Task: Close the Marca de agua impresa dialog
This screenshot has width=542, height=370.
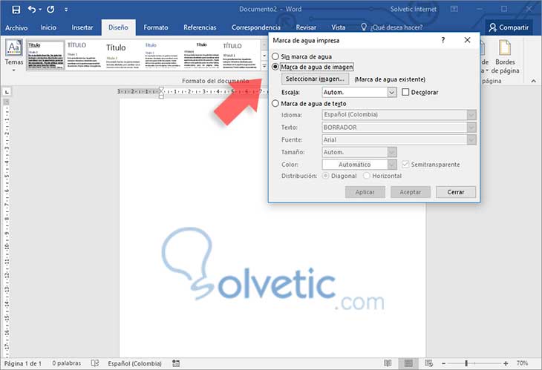Action: click(x=467, y=40)
